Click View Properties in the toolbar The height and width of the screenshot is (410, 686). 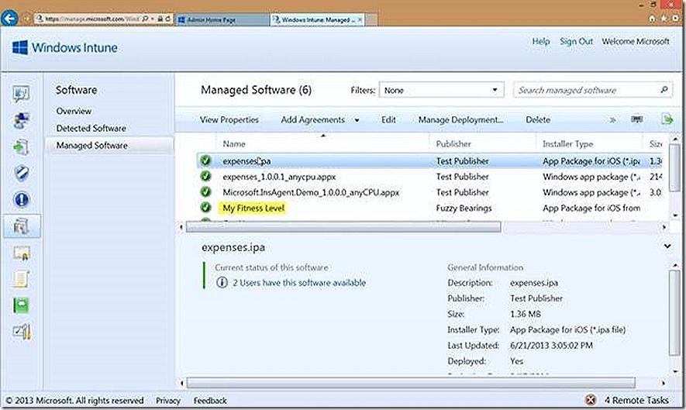tap(229, 119)
